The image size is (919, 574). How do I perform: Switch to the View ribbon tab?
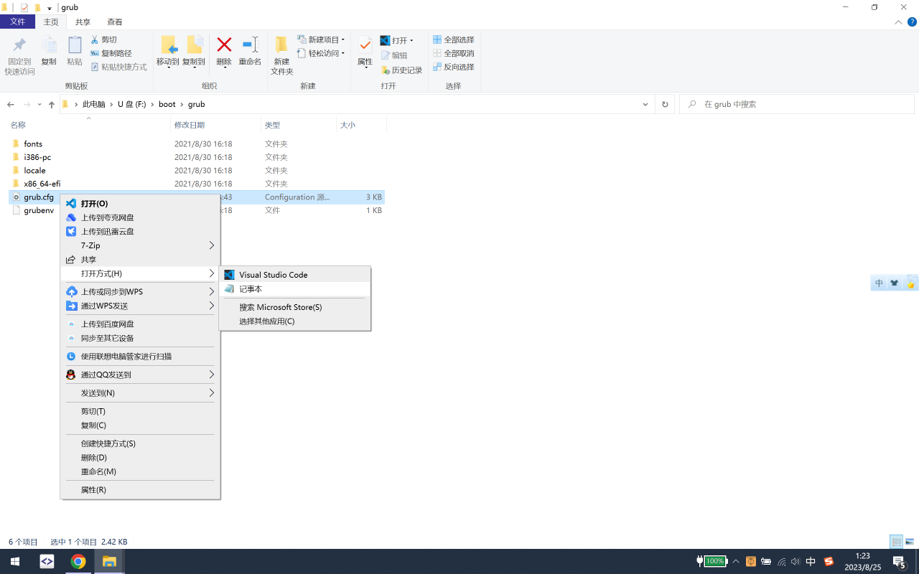114,22
